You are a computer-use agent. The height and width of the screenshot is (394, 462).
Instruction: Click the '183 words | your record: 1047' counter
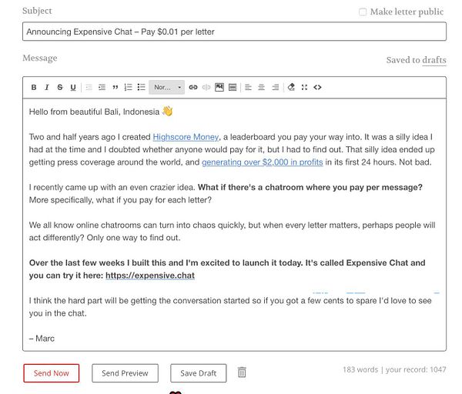coord(394,369)
